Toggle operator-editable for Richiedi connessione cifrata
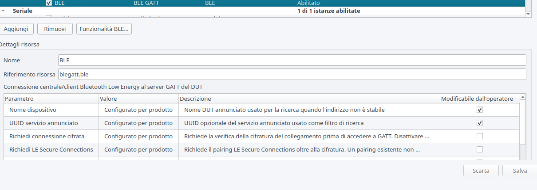Image resolution: width=537 pixels, height=190 pixels. pos(480,136)
